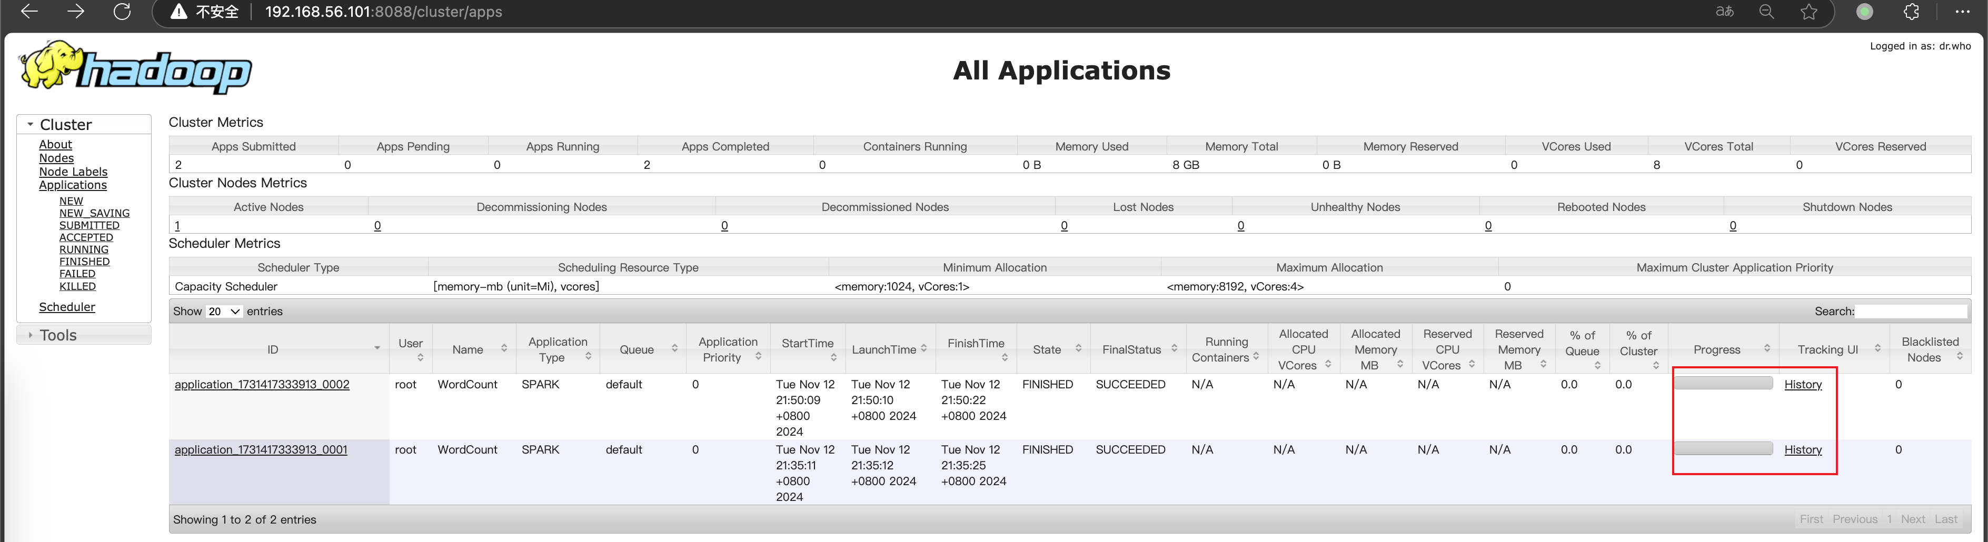Open the Nodes page link
1988x542 pixels.
click(56, 158)
